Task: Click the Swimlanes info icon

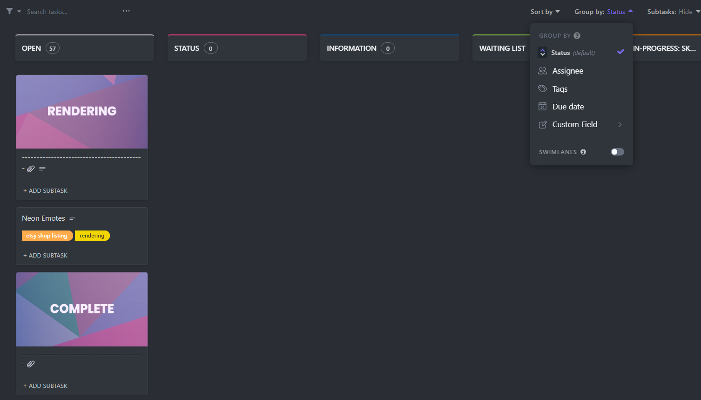Action: coord(583,152)
